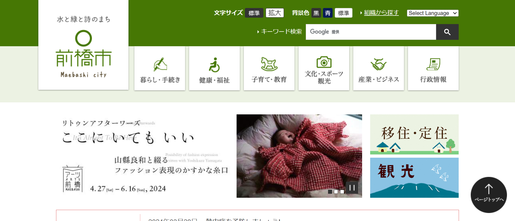This screenshot has width=515, height=221.
Task: Choose the blue 青 background color
Action: [328, 13]
